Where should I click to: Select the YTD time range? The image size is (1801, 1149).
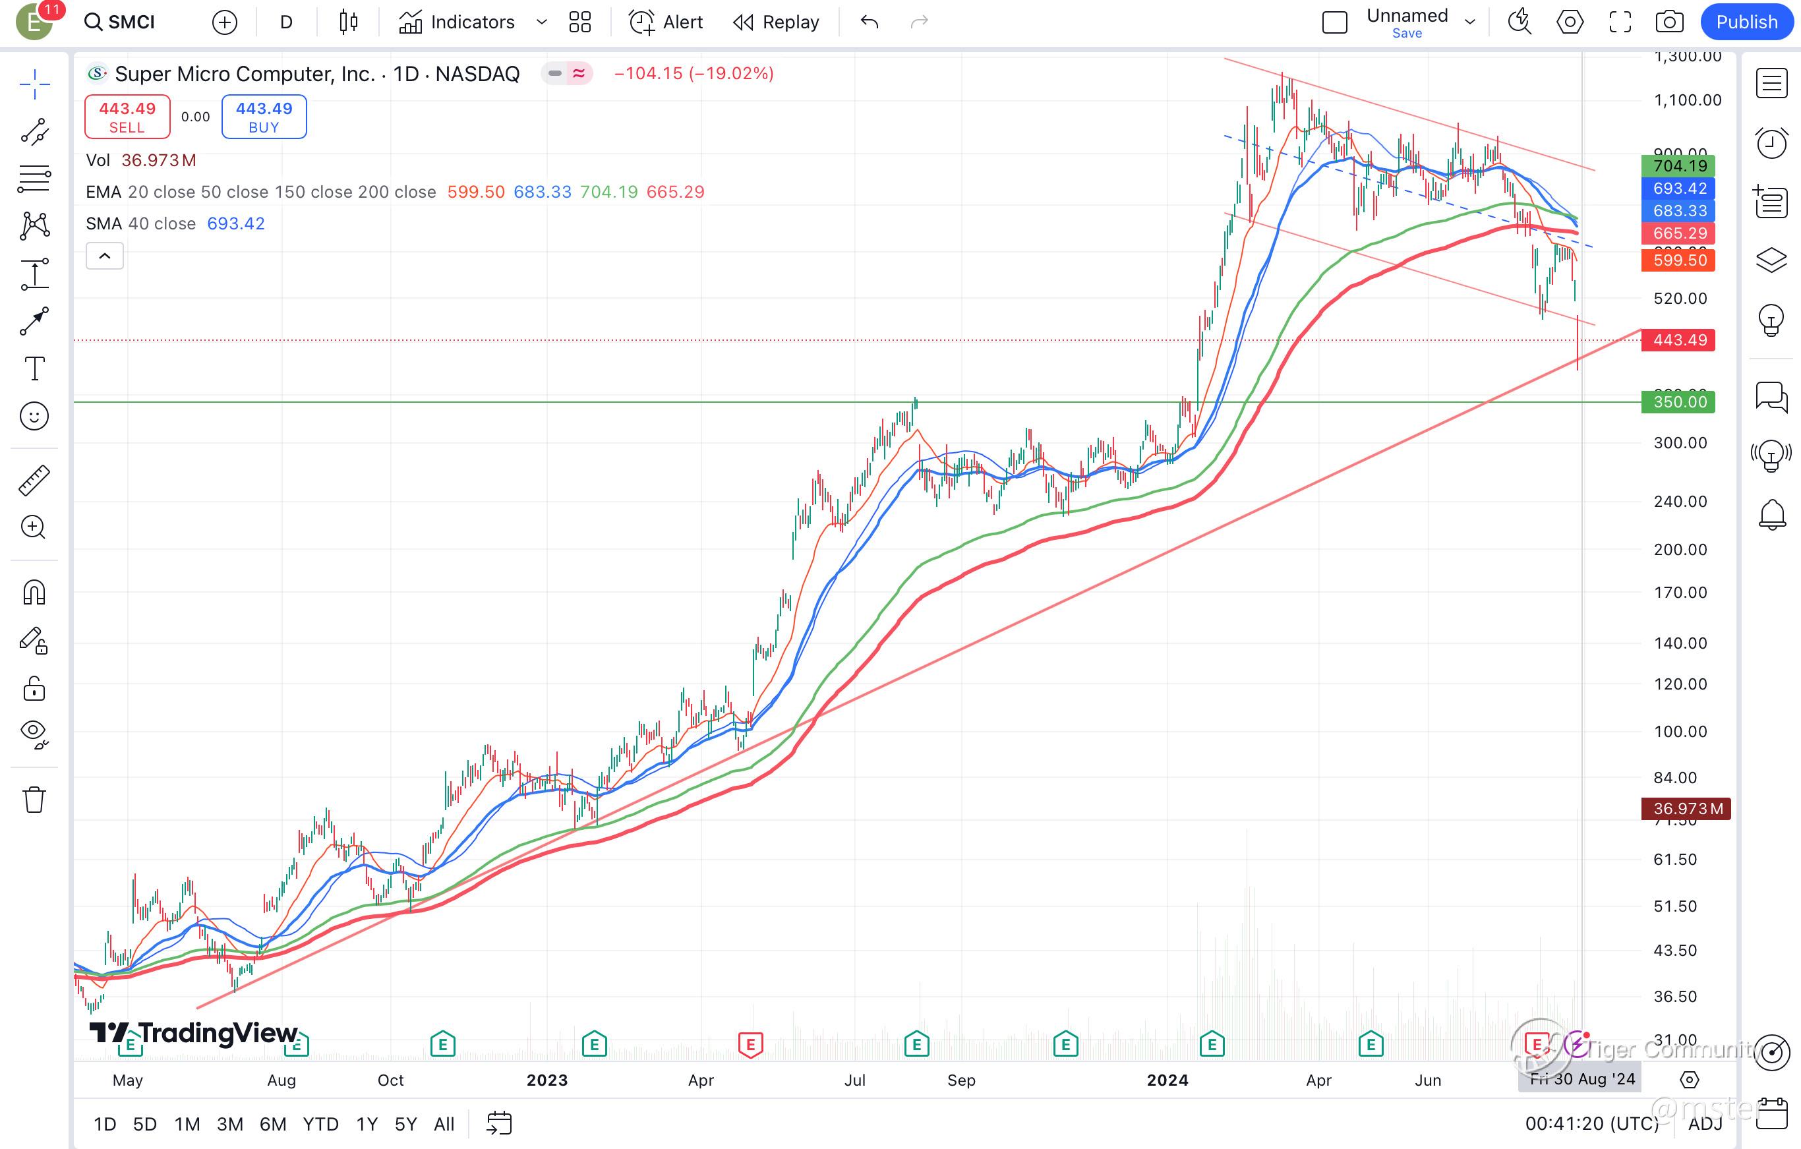tap(320, 1123)
